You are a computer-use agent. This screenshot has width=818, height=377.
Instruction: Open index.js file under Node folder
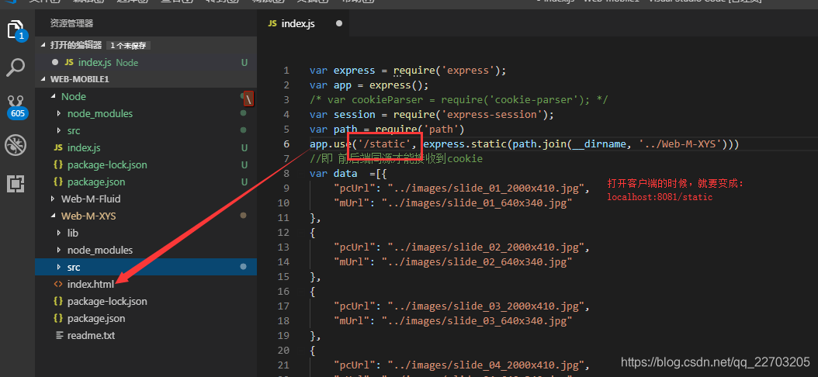coord(146,147)
